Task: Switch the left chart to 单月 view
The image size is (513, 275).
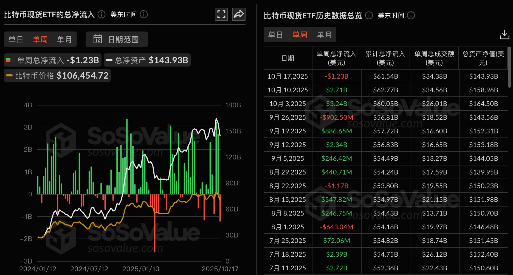Action: click(65, 39)
